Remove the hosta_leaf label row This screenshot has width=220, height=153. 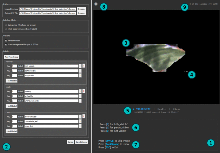coord(80,126)
